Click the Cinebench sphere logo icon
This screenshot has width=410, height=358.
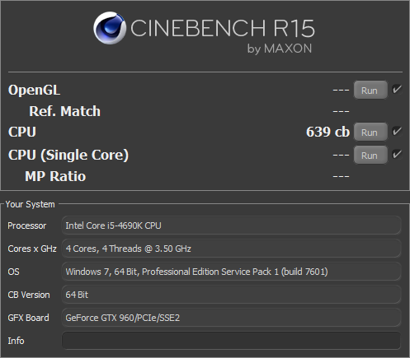click(110, 28)
